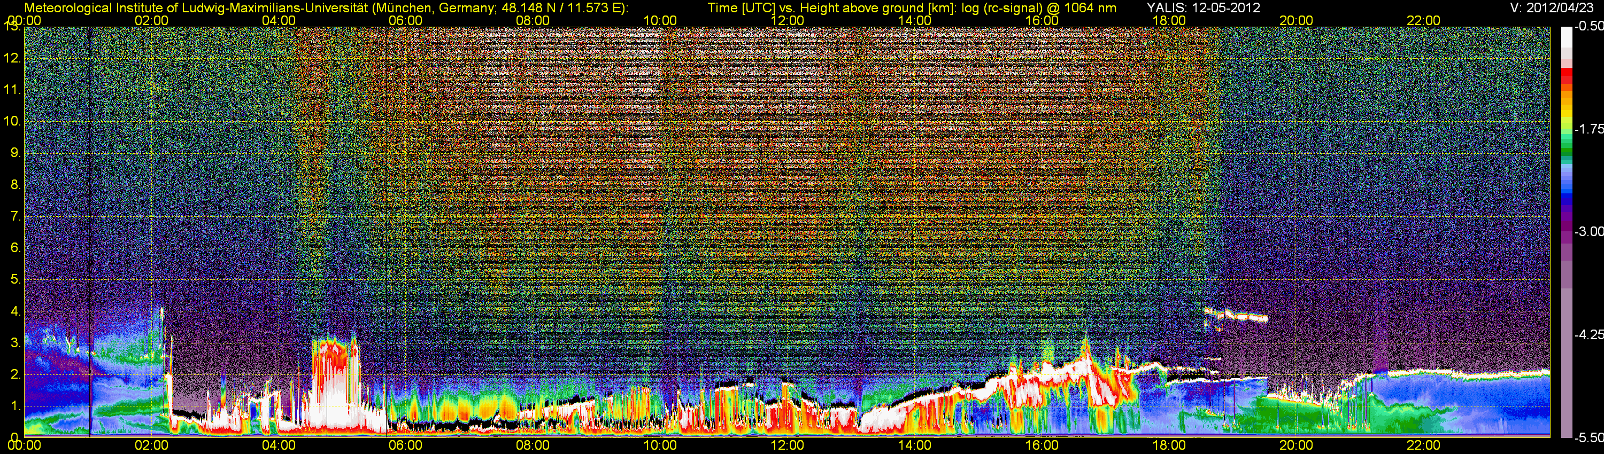Click the 6 km height axis label

tap(15, 248)
